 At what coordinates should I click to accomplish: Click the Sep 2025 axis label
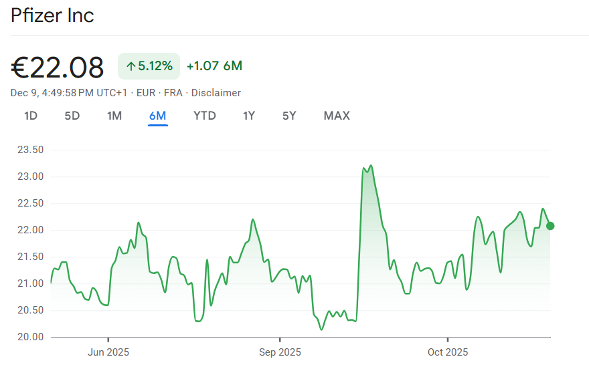(x=280, y=352)
